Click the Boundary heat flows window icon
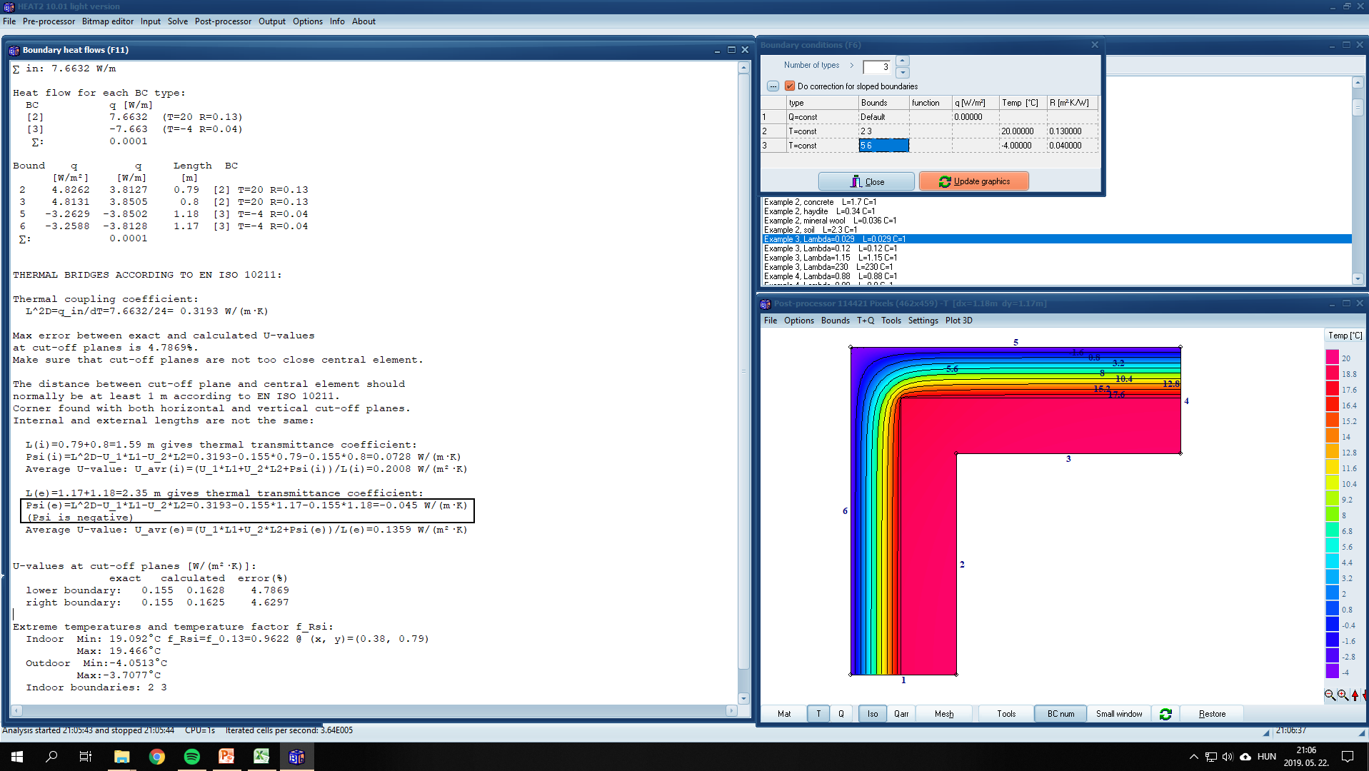Image resolution: width=1369 pixels, height=771 pixels. [x=14, y=50]
